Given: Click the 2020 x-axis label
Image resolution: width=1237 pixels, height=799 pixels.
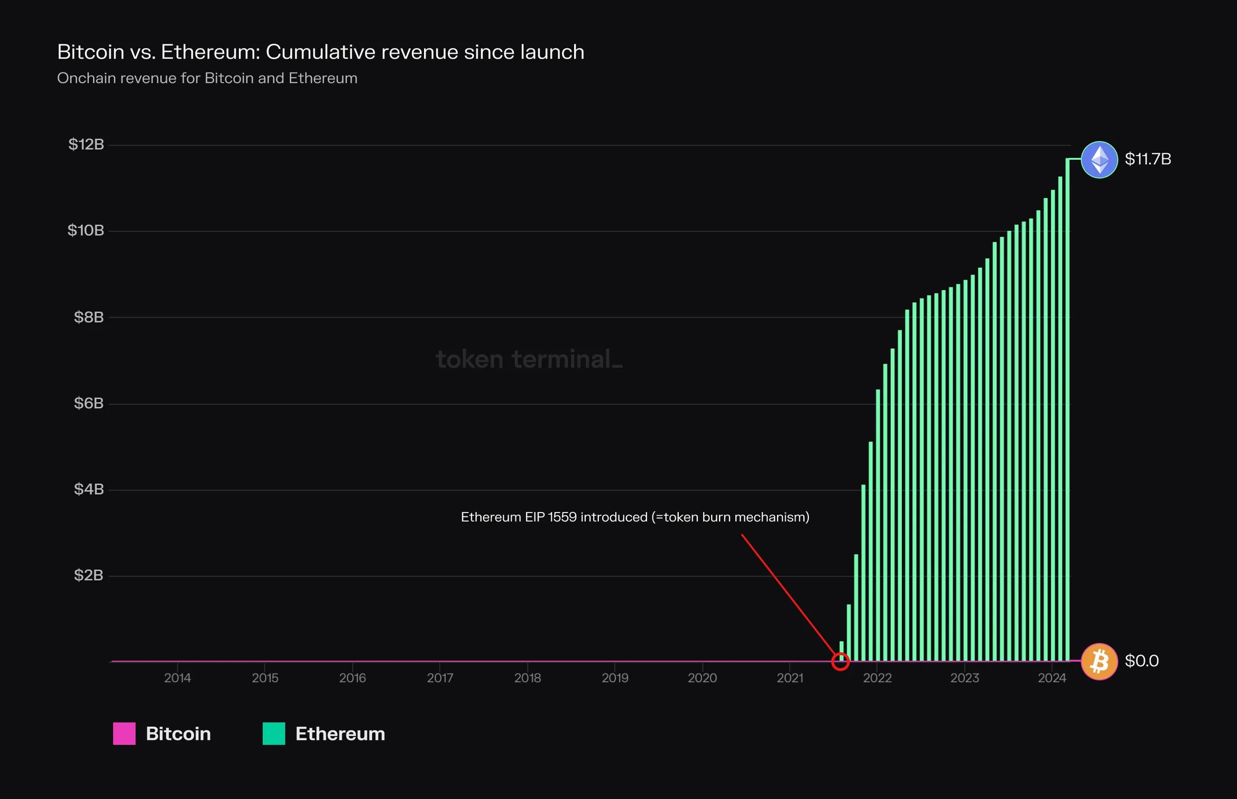Looking at the screenshot, I should pos(702,678).
